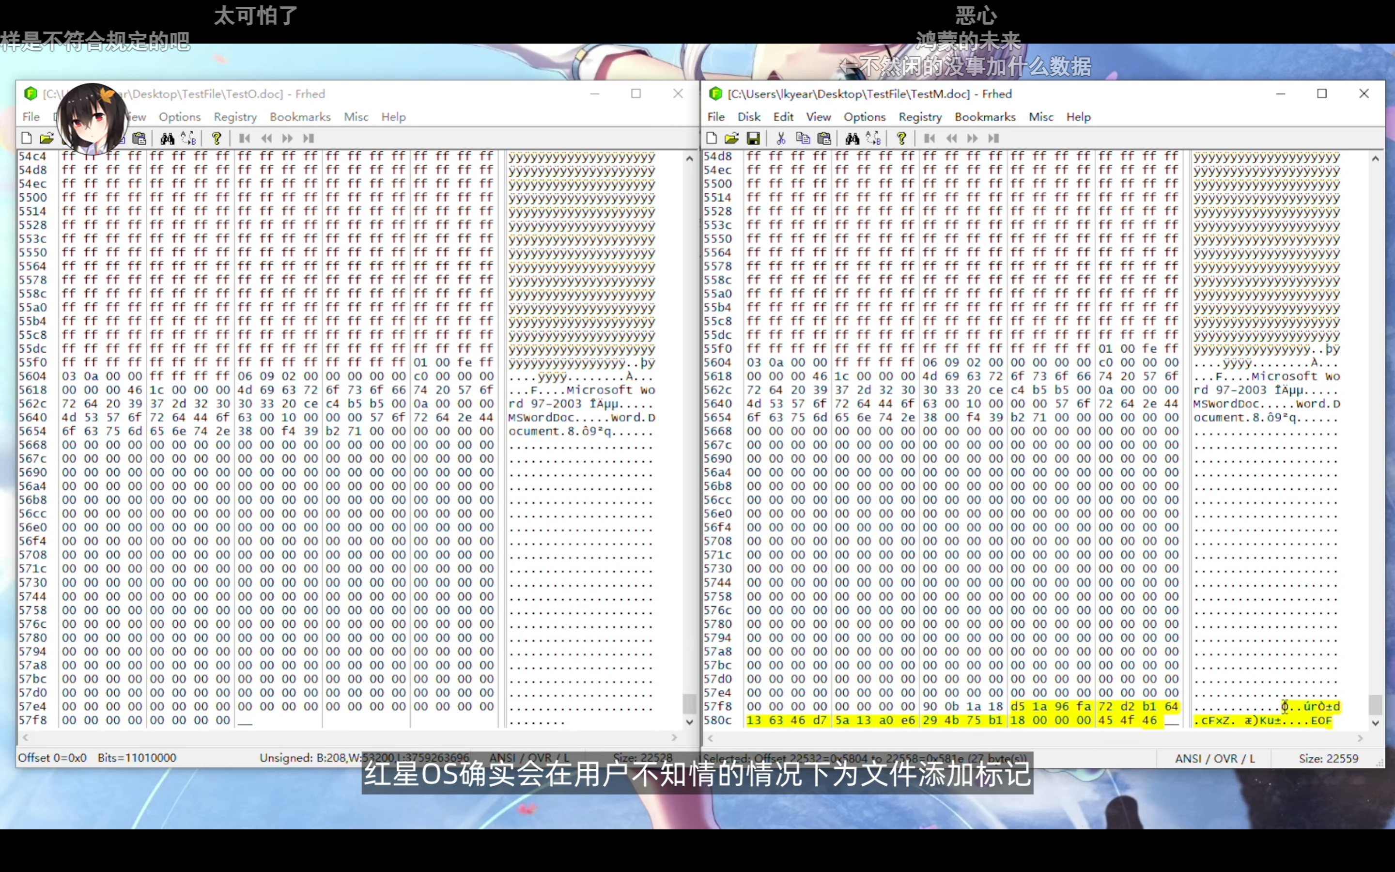This screenshot has height=872, width=1395.
Task: Open Disk menu in TestM.doc window
Action: pyautogui.click(x=749, y=117)
